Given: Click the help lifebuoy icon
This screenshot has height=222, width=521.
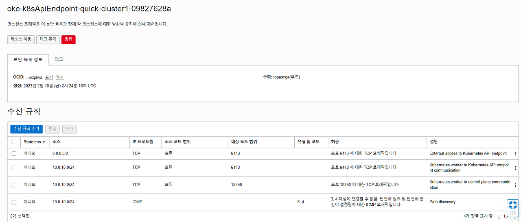Looking at the screenshot, I should 513,205.
